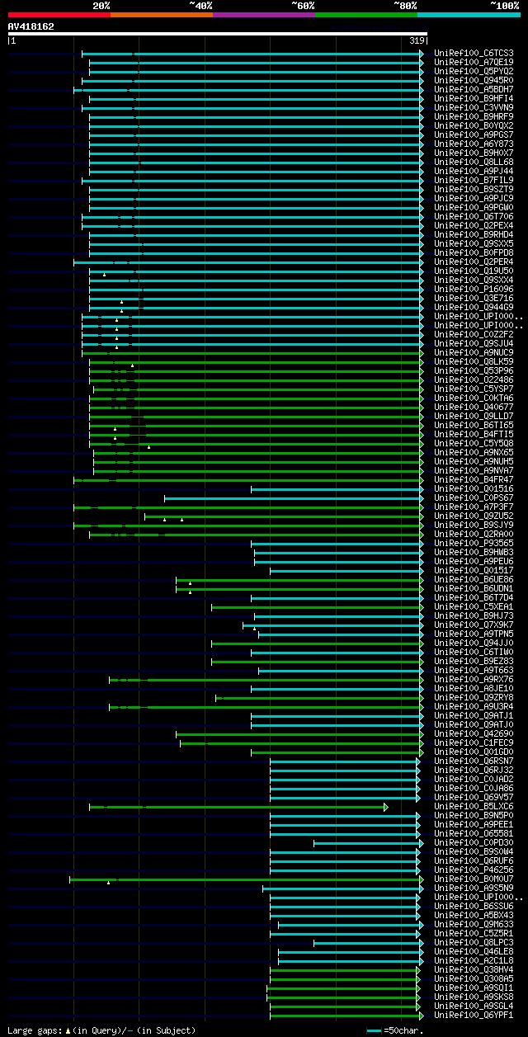Select the UniRef100_C0Z2F2 label
The image size is (528, 1037).
coord(474,335)
